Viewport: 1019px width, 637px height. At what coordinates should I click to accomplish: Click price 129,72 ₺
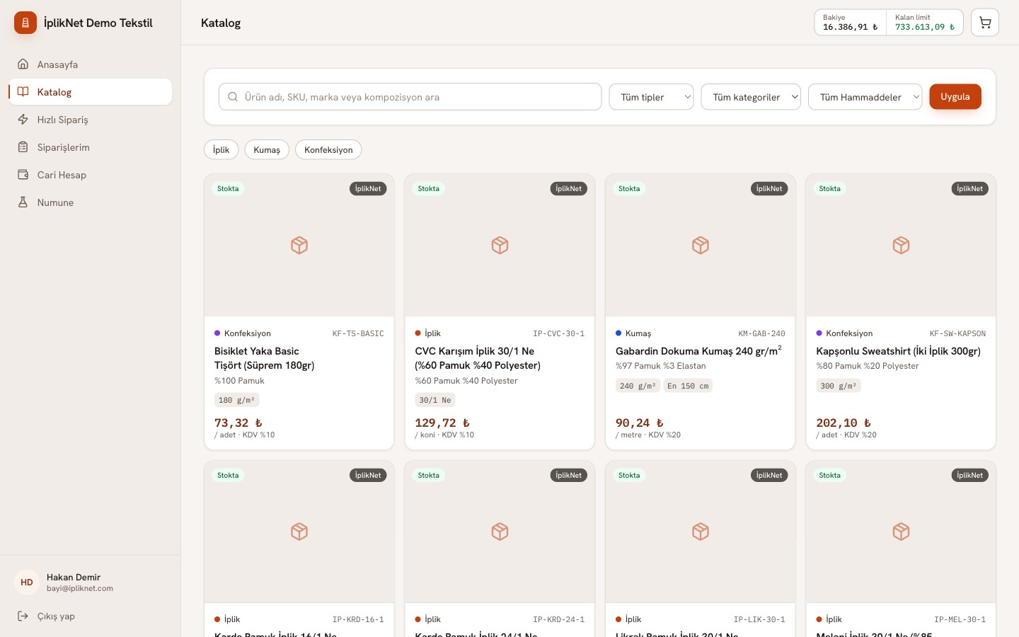click(x=442, y=423)
